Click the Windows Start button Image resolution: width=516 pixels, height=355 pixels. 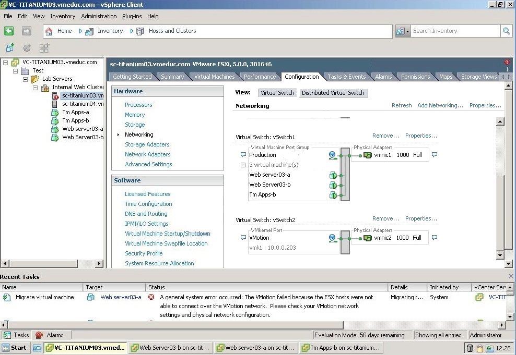tap(15, 348)
